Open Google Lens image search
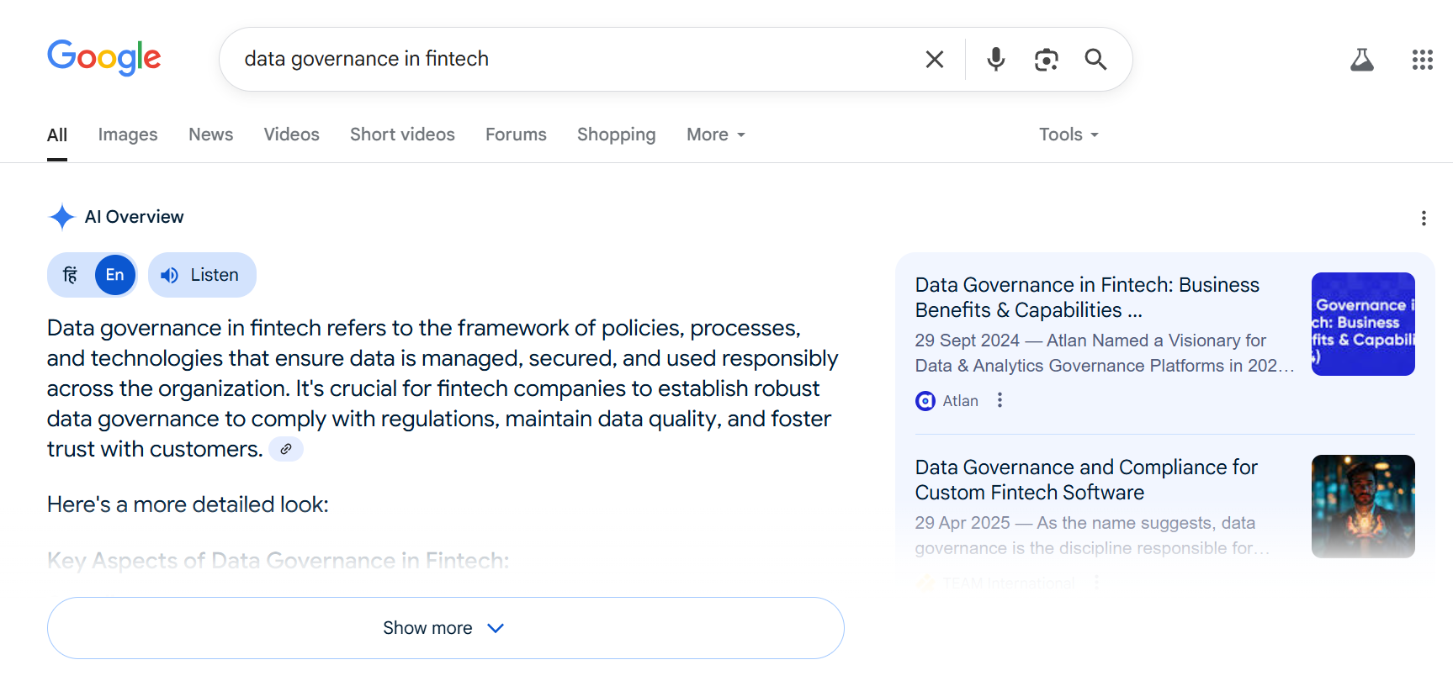This screenshot has height=681, width=1453. (x=1046, y=59)
